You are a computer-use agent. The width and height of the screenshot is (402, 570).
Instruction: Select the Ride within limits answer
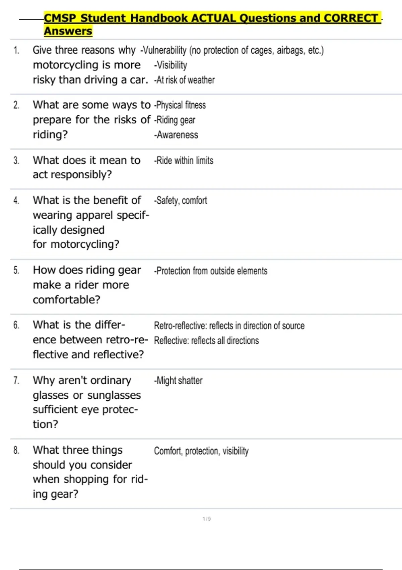point(184,161)
